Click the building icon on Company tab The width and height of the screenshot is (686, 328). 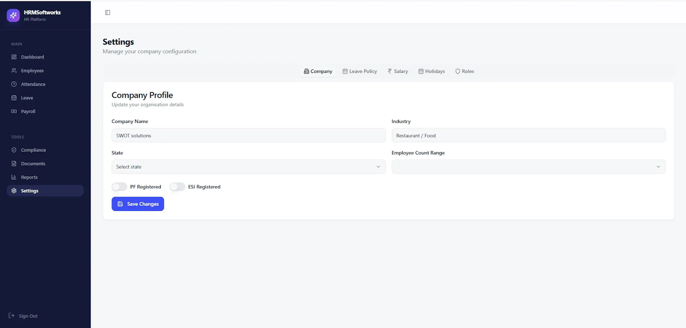click(x=306, y=71)
